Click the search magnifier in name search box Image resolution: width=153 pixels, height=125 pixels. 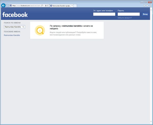pos(23,27)
